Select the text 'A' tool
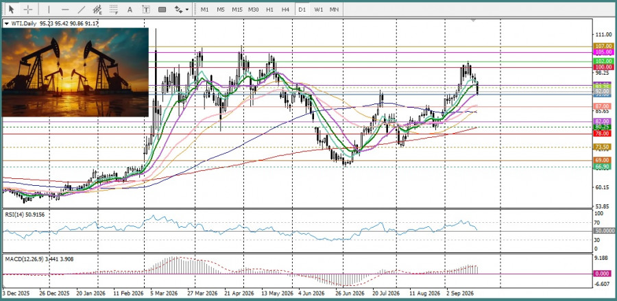This screenshot has width=617, height=301. pyautogui.click(x=130, y=9)
